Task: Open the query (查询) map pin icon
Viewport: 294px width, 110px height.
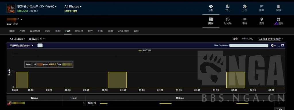Action: (x=262, y=21)
